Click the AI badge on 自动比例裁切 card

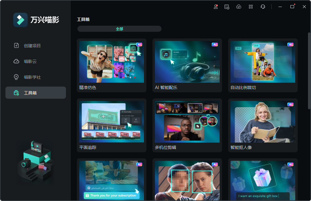[x=290, y=44]
